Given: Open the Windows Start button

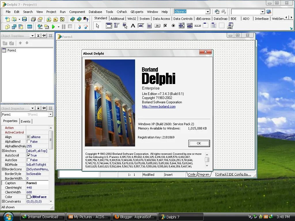Looking at the screenshot, I should click(8, 217).
